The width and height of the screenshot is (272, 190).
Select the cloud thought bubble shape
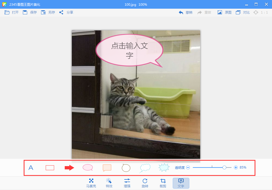(x=145, y=167)
